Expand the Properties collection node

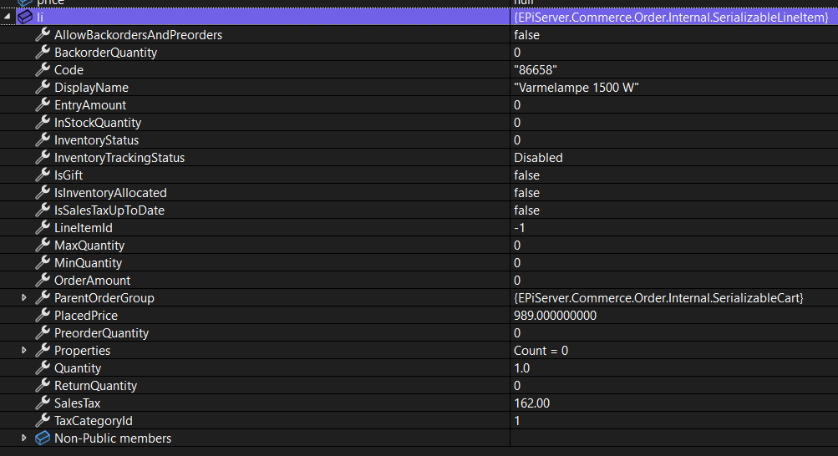click(24, 351)
